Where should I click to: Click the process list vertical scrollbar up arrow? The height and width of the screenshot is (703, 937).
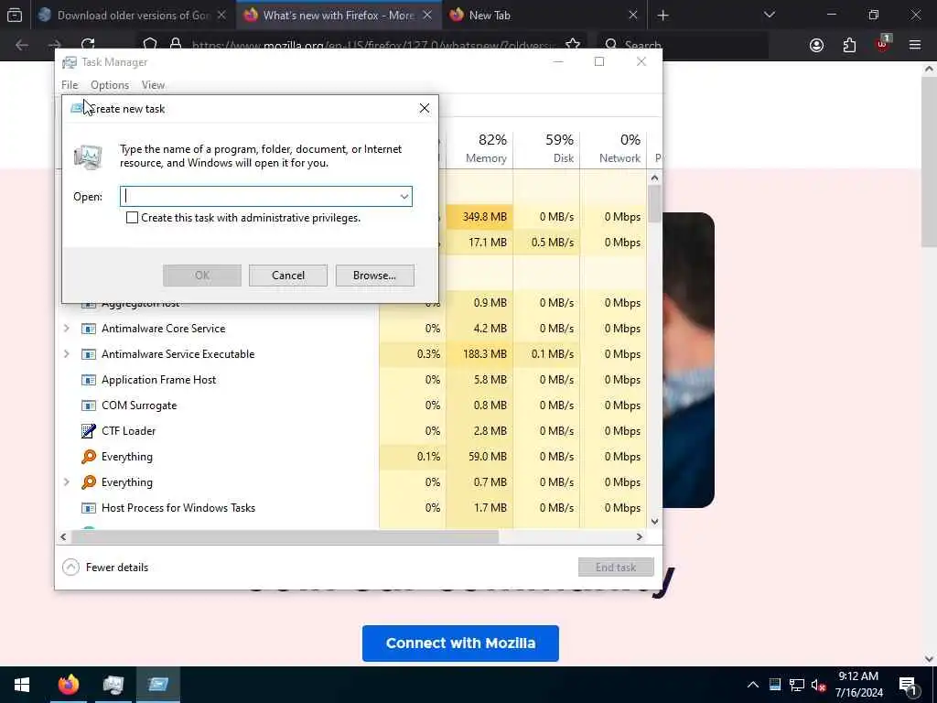(x=654, y=178)
